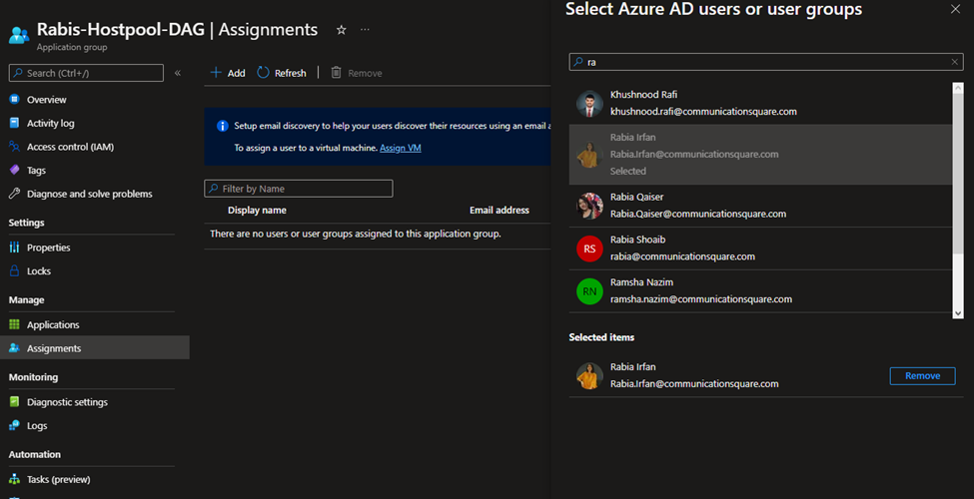Clear the user search with X icon
Viewport: 974px width, 499px height.
click(955, 62)
